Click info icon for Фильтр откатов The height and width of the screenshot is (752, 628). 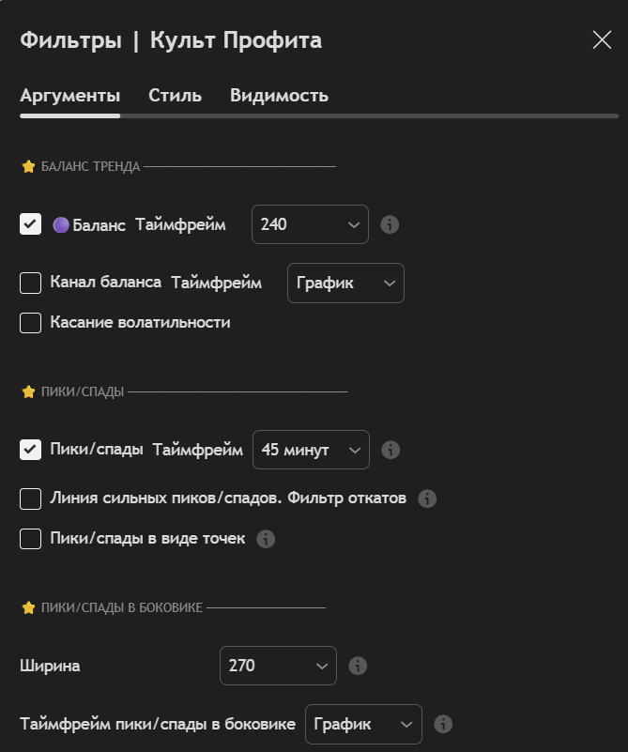(427, 499)
